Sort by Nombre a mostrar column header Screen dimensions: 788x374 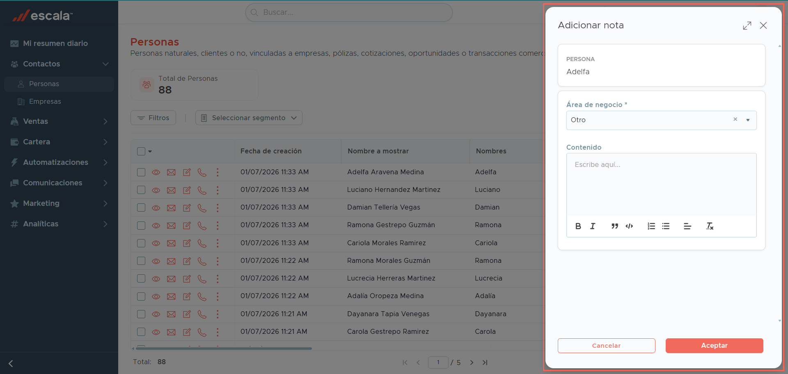pyautogui.click(x=378, y=151)
